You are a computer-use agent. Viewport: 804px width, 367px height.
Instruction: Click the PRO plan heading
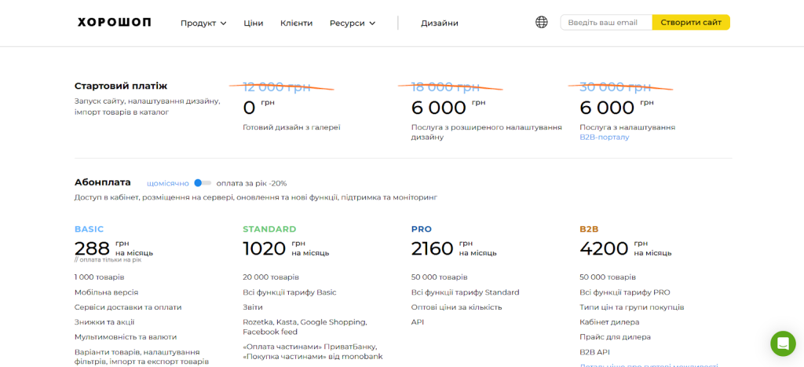tap(422, 229)
